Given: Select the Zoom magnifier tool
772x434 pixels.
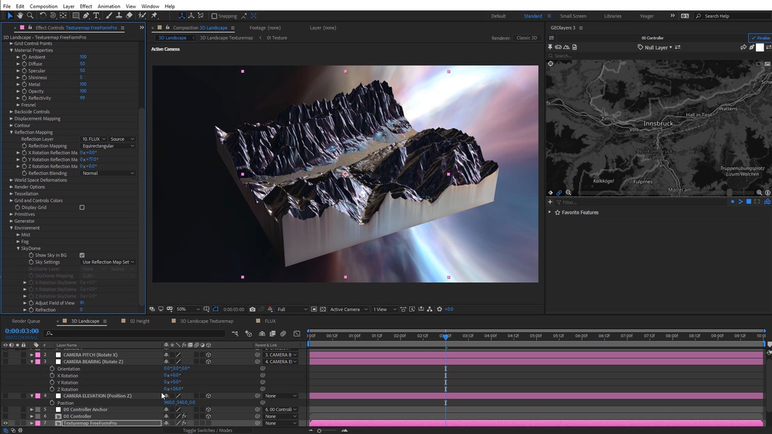Looking at the screenshot, I should [30, 15].
